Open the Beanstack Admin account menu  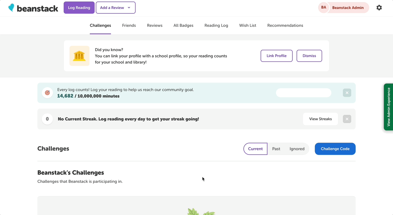(x=348, y=7)
